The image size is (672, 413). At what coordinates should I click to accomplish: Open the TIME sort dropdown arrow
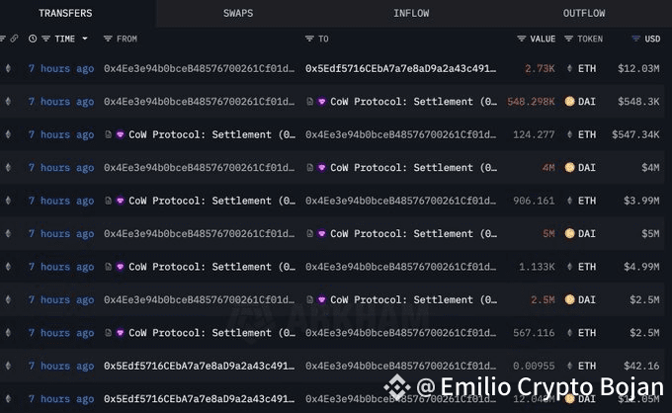point(85,39)
